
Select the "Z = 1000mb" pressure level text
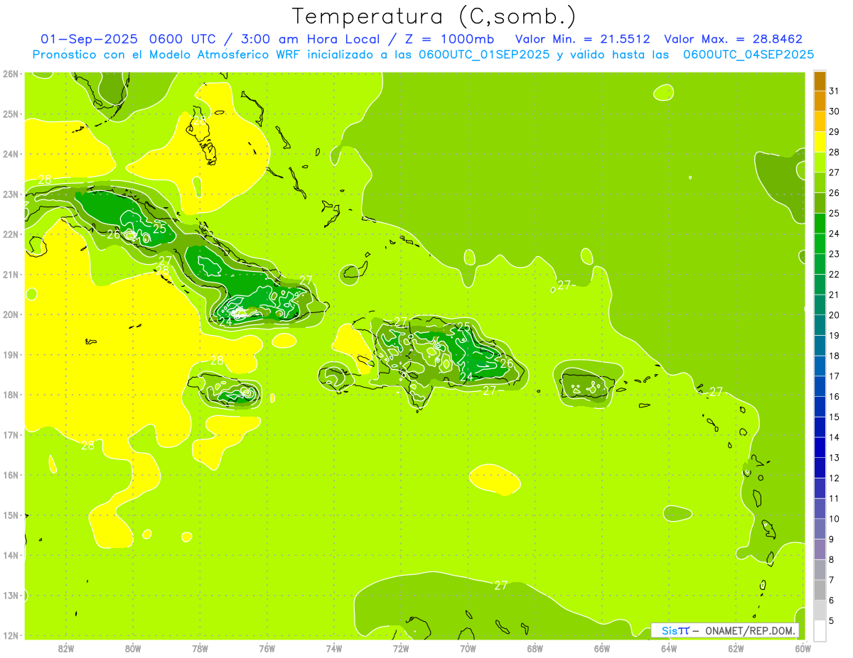444,39
